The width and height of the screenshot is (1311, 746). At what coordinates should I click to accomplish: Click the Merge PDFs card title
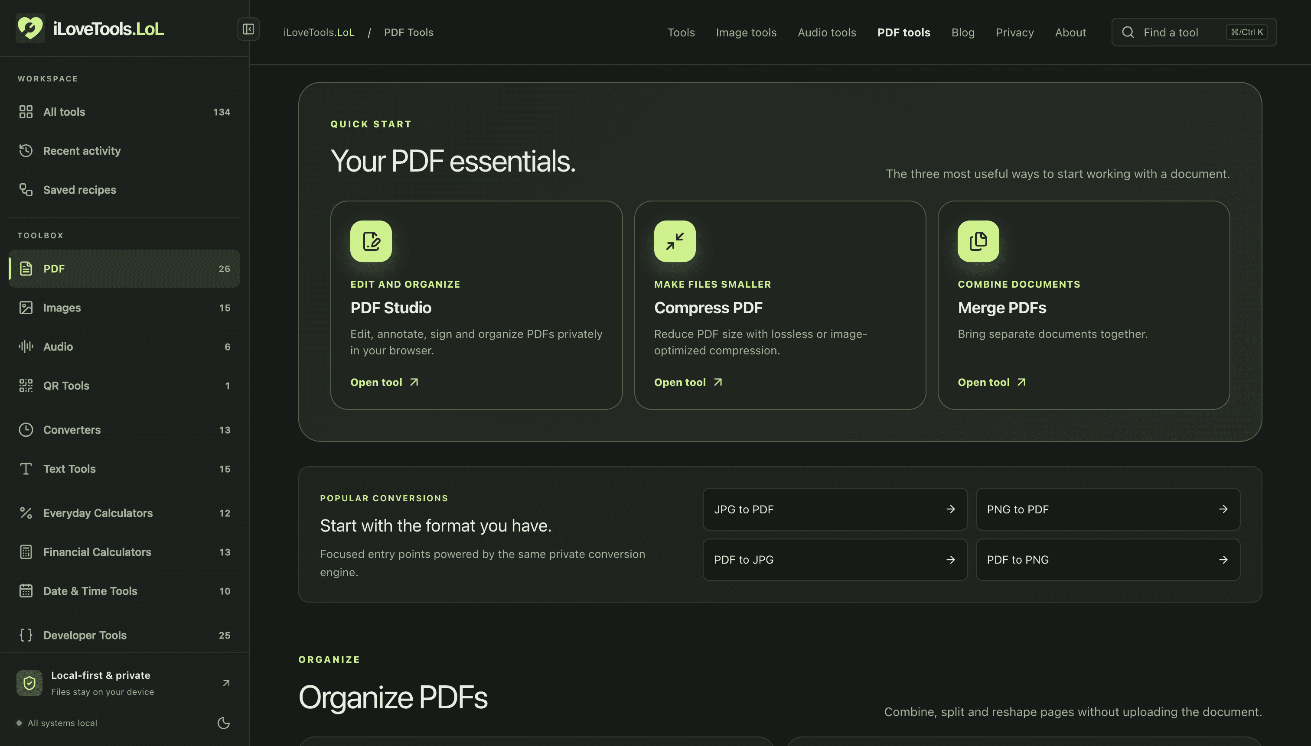pyautogui.click(x=1002, y=308)
